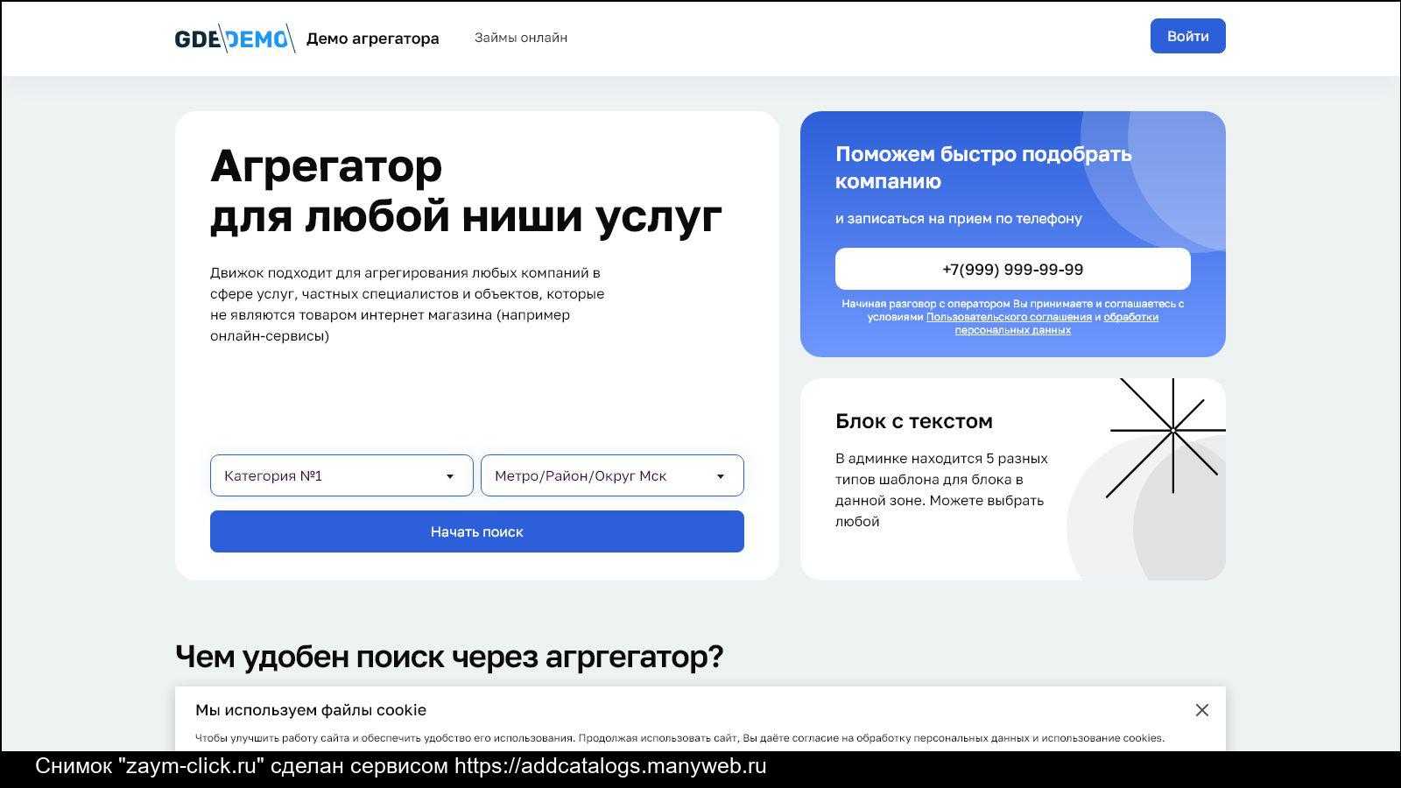Open the Займы онлайн menu item
Image resolution: width=1401 pixels, height=788 pixels.
(521, 38)
